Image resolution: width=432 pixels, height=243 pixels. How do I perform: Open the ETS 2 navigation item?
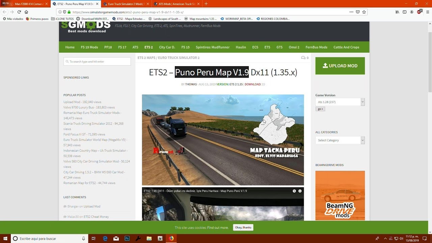point(148,47)
